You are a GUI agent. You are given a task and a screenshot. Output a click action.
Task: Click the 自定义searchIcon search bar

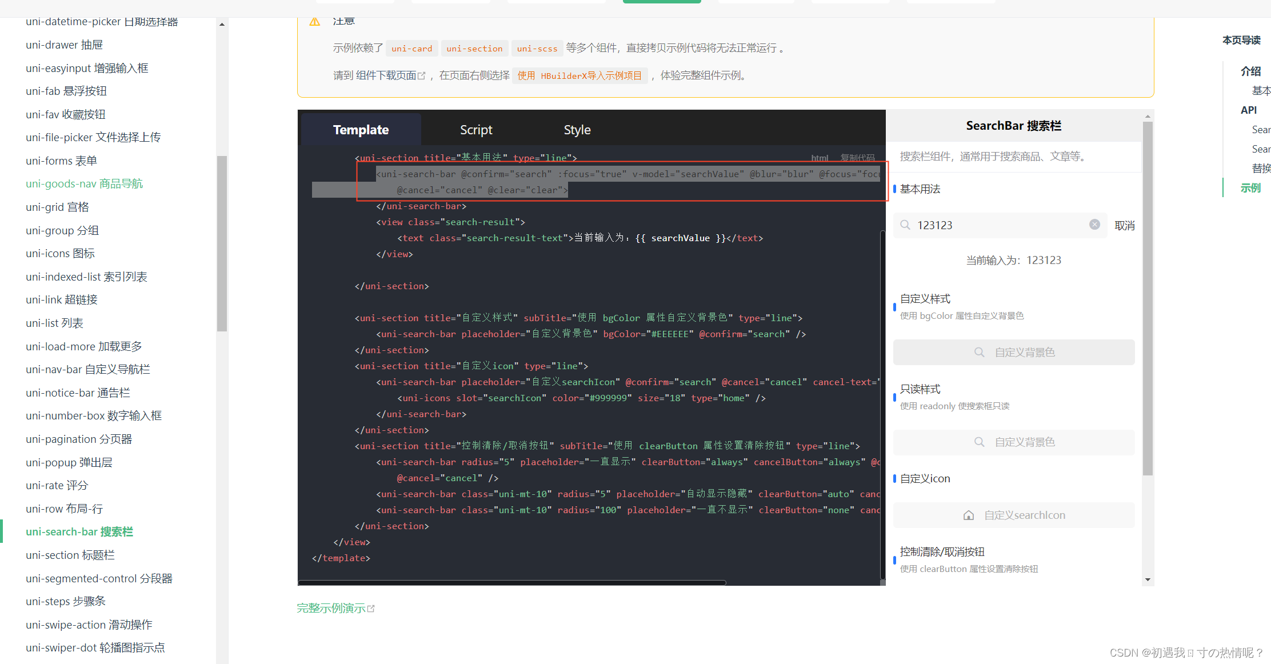coord(1014,515)
